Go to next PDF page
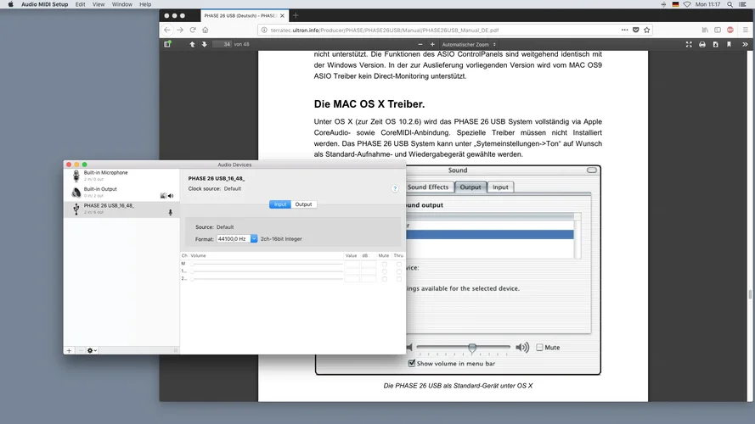This screenshot has width=755, height=424. point(204,44)
